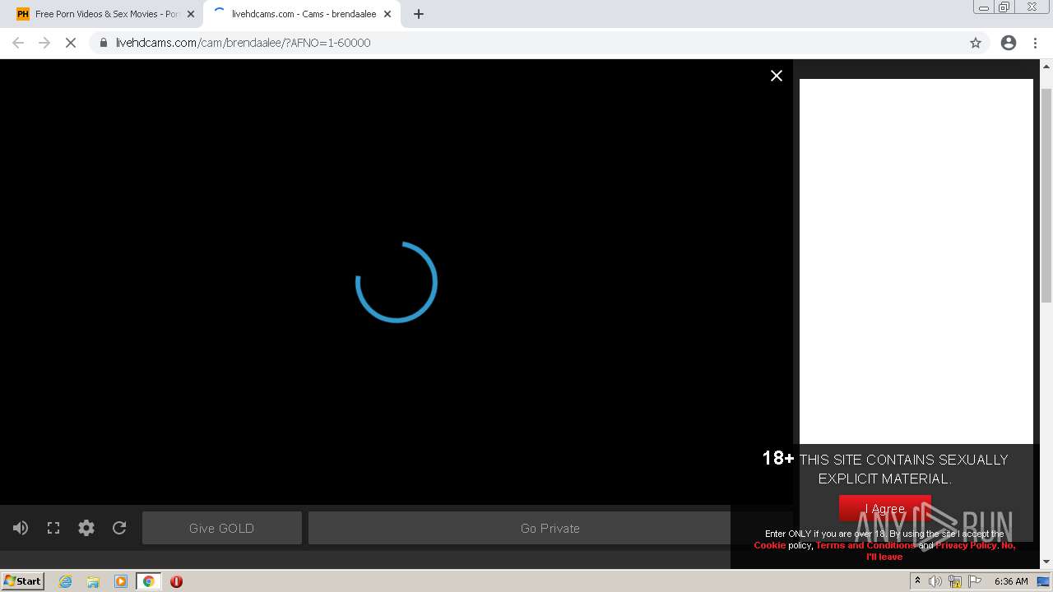Open the Chrome three-dot menu
Screen dimensions: 1053x592
1036,43
